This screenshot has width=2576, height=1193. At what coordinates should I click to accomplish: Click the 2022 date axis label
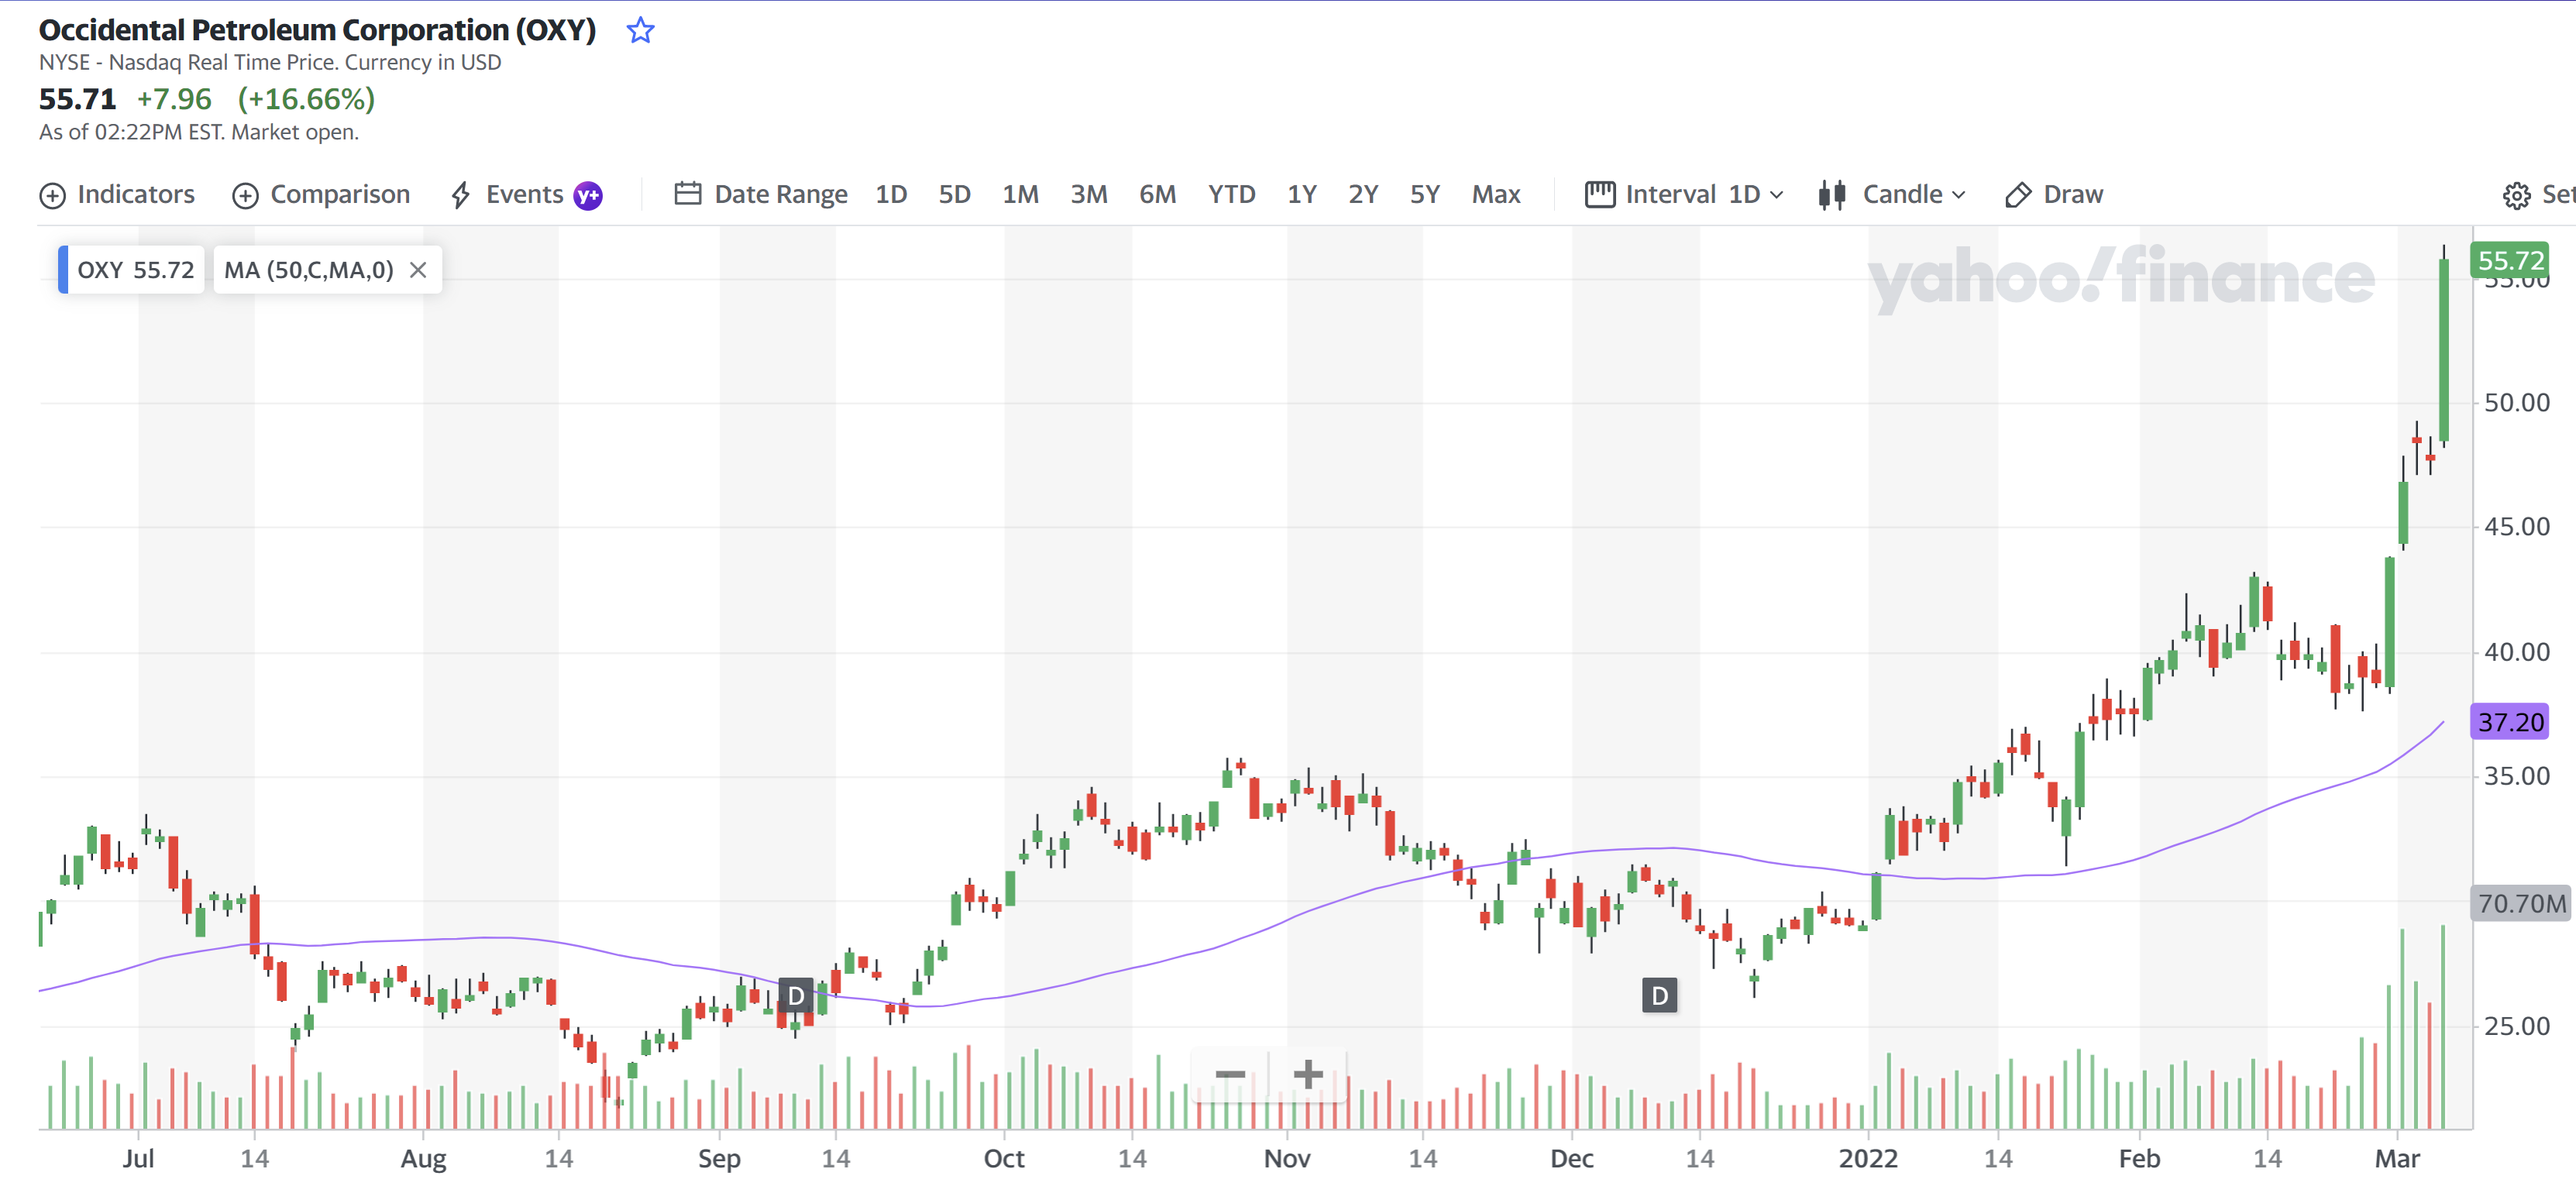(1868, 1159)
